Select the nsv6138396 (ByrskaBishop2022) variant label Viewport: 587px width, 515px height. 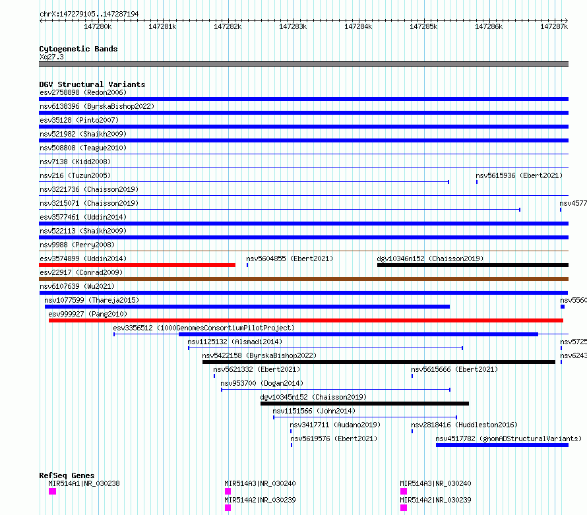pos(97,106)
